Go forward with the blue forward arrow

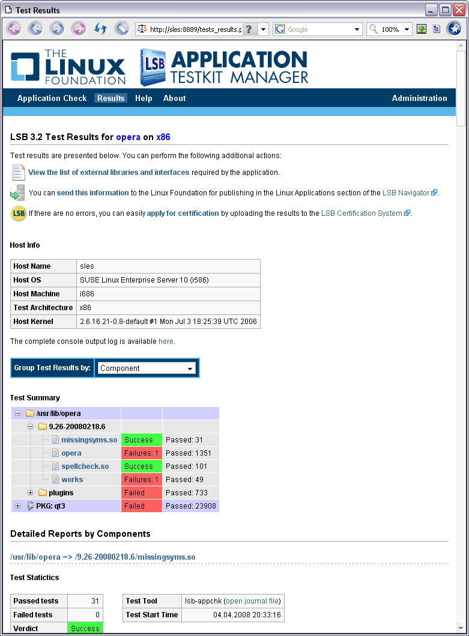tap(57, 29)
